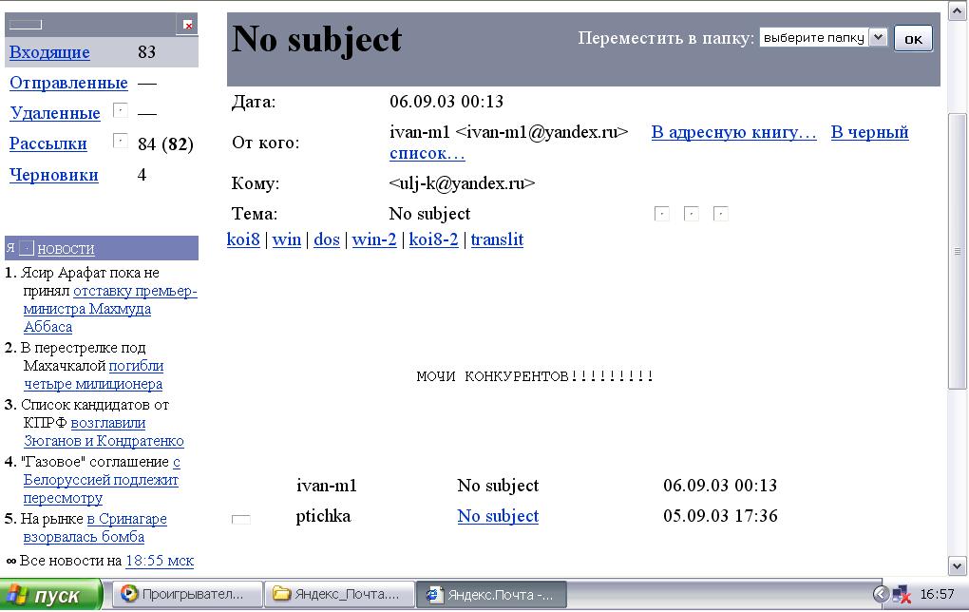
Task: Open all news at 18:55 мск
Action: 160,561
